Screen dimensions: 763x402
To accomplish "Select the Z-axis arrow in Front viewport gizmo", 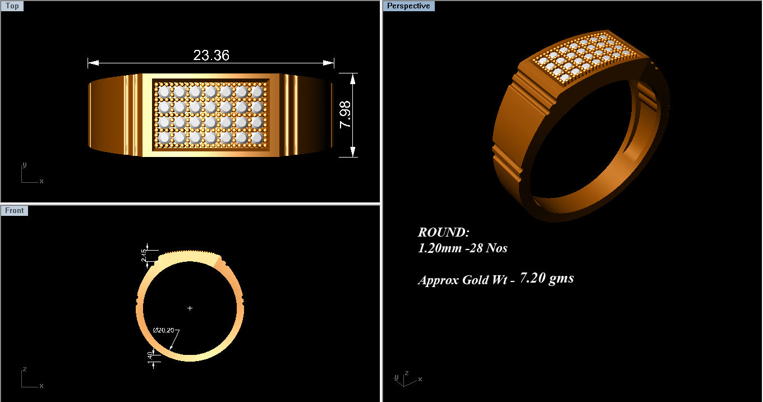I will [x=24, y=370].
